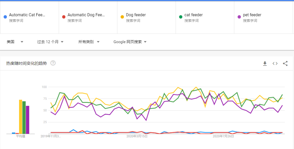The image size is (294, 149).
Task: Open the Google 网页搜索 search type dropdown
Action: click(130, 42)
